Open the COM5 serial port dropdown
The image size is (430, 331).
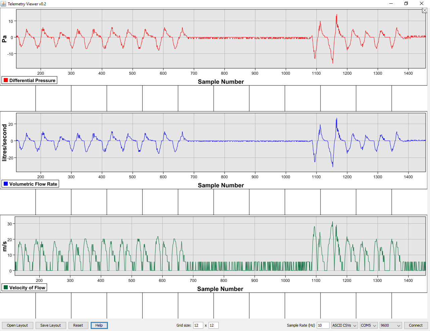tap(368, 325)
